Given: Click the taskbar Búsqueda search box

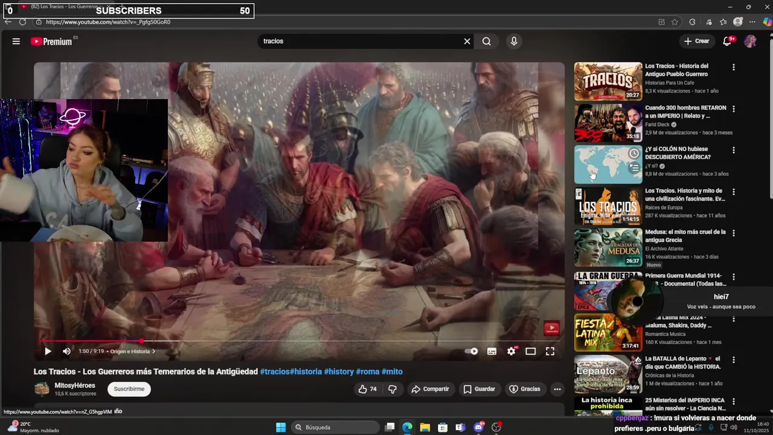Looking at the screenshot, I should pyautogui.click(x=335, y=427).
